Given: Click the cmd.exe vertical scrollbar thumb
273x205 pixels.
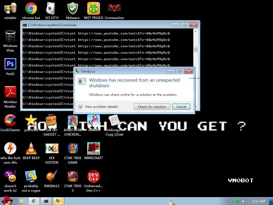Looking at the screenshot, I should pyautogui.click(x=195, y=49).
